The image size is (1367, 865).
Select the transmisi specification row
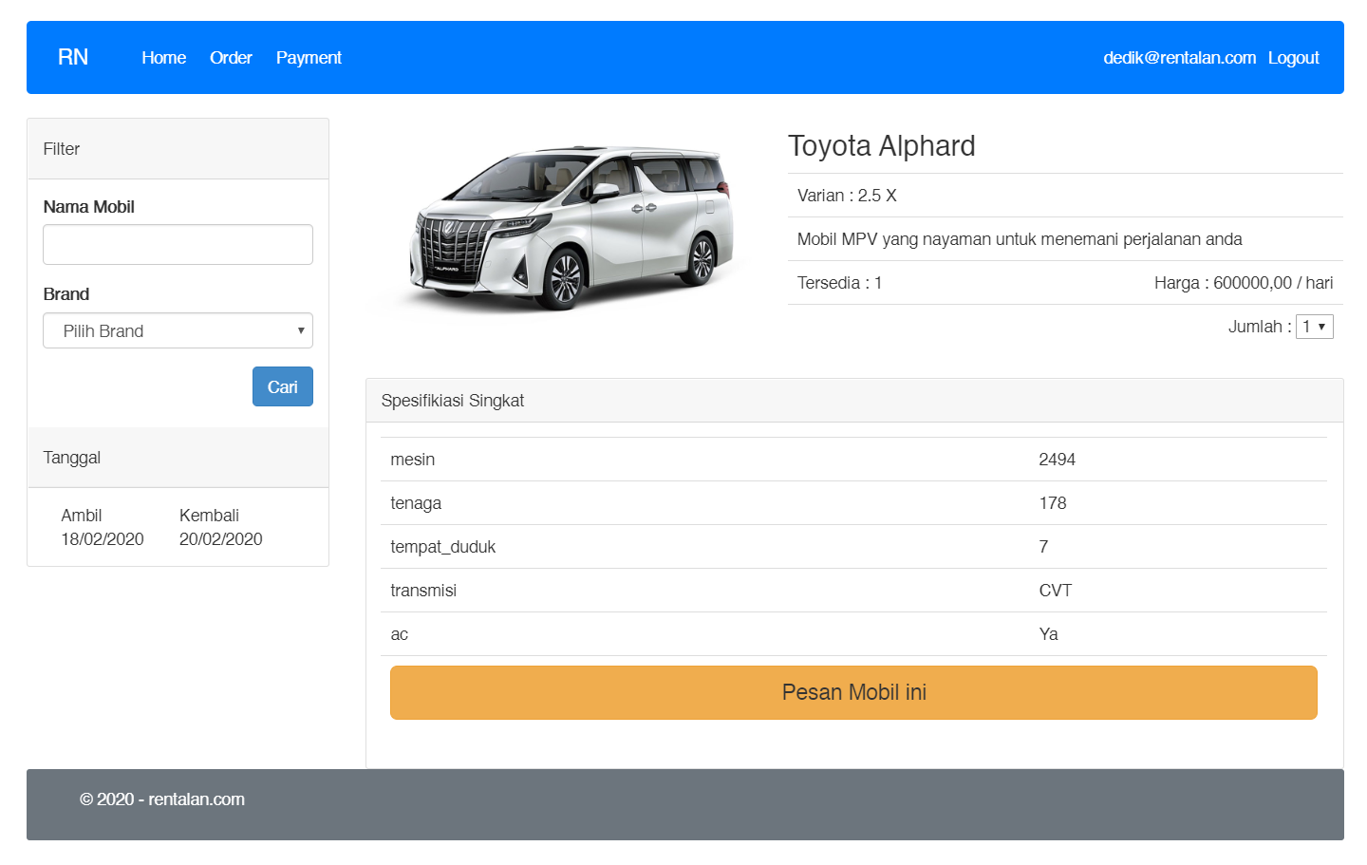tap(853, 591)
